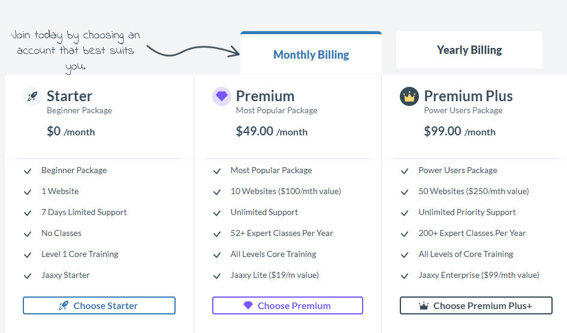Screen dimensions: 567x333
Task: Click the Starter rocket icon
Action: pos(32,96)
